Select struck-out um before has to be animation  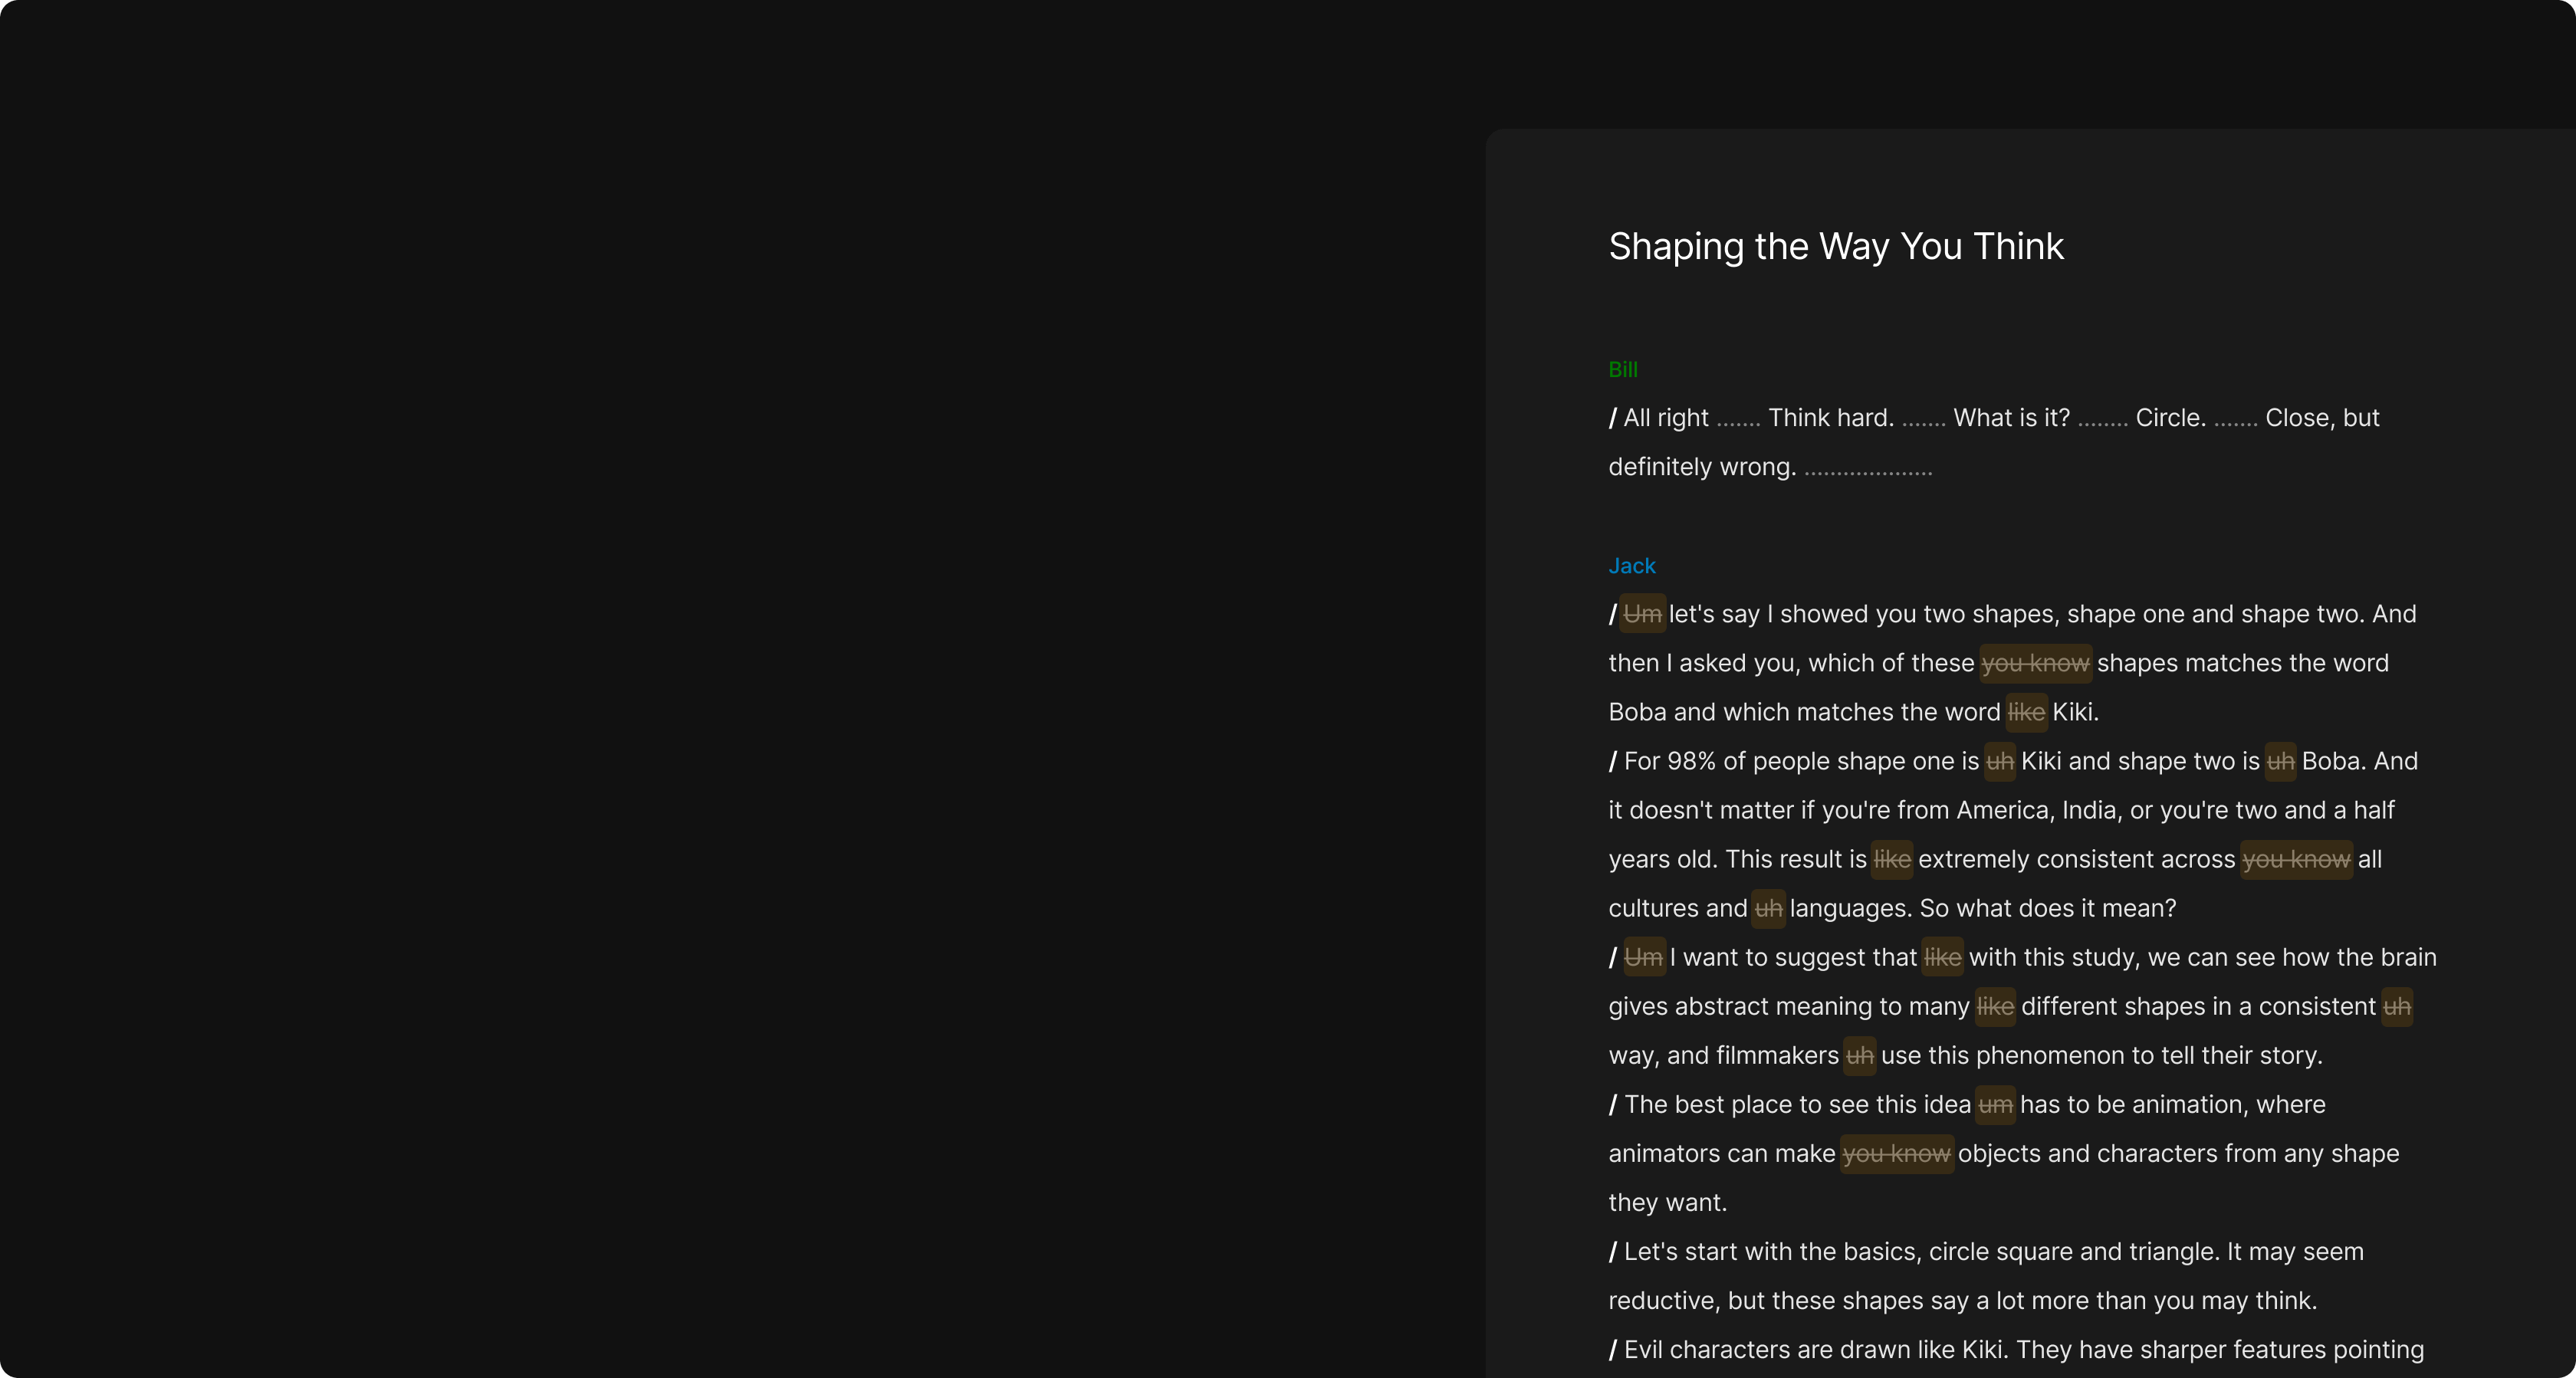(x=1995, y=1104)
